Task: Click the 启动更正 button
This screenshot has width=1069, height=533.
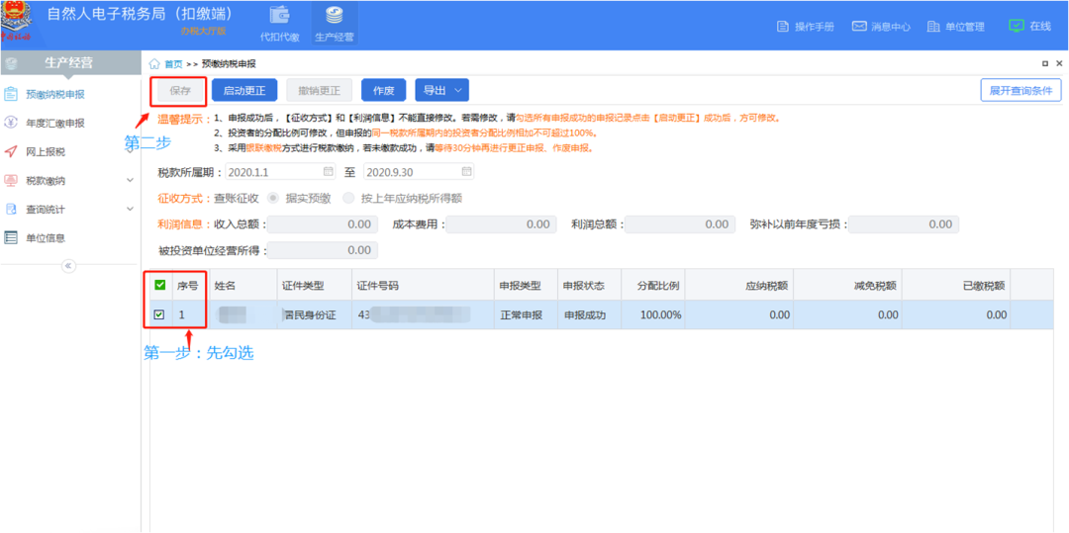Action: [x=244, y=90]
